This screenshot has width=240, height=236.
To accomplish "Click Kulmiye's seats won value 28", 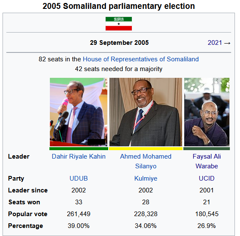I will point(146,202).
